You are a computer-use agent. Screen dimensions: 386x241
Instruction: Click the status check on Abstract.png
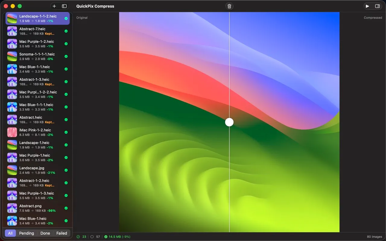66,208
